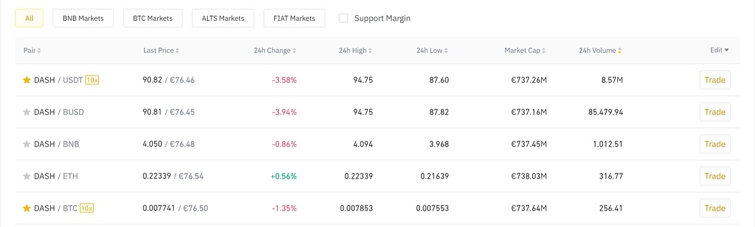Screen dimensions: 755x227
Task: Unfavorite the DASH / USDT star icon
Action: (26, 80)
